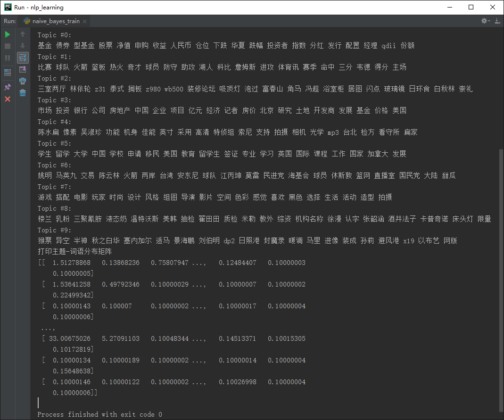Click the line '打印主题-词语分布矩阵'
The image size is (504, 420).
(74, 251)
